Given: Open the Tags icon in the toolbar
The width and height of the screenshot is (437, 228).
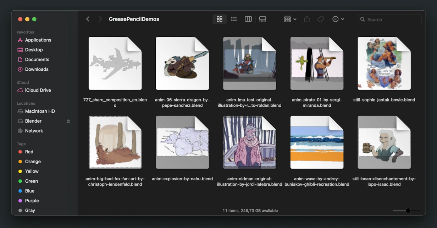Looking at the screenshot, I should click(320, 19).
